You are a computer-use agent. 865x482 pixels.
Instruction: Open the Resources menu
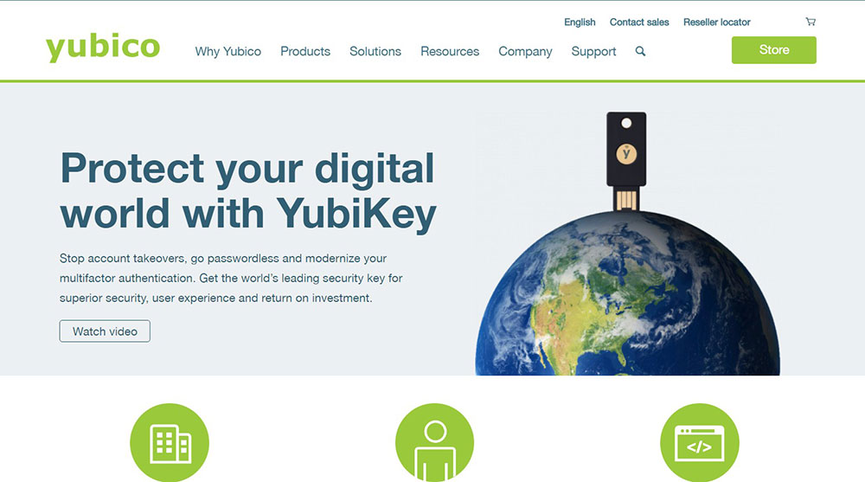pos(450,51)
